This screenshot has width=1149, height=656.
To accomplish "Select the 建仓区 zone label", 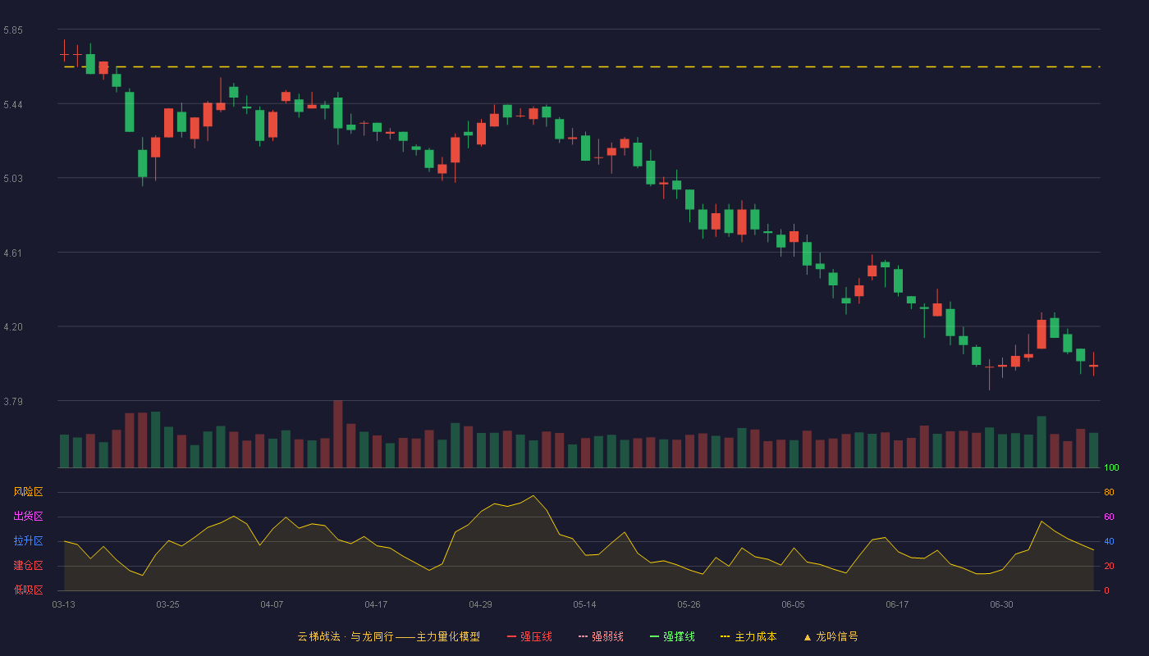I will pyautogui.click(x=28, y=566).
